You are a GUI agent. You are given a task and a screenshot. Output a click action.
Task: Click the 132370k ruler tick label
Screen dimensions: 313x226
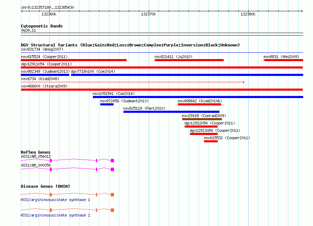(x=148, y=14)
